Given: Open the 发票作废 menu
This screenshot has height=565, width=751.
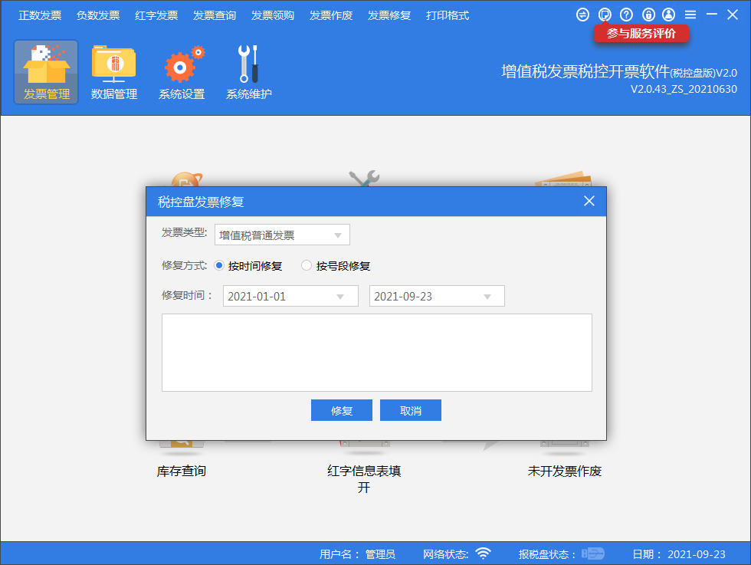Looking at the screenshot, I should 331,15.
